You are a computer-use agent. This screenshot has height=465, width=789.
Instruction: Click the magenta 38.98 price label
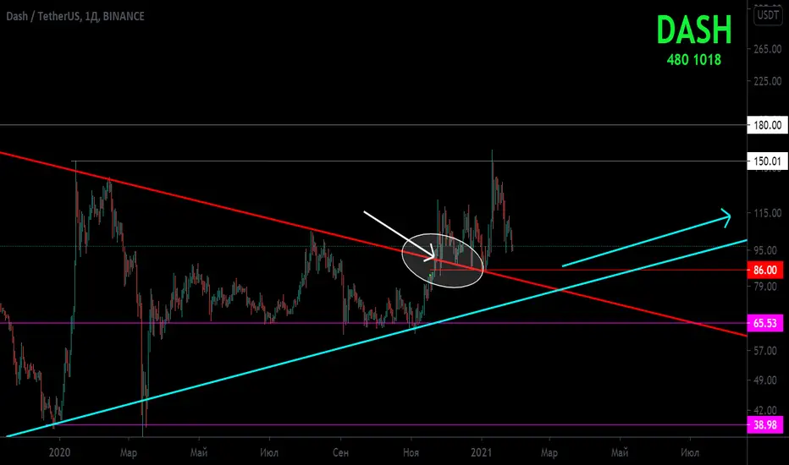[x=764, y=424]
